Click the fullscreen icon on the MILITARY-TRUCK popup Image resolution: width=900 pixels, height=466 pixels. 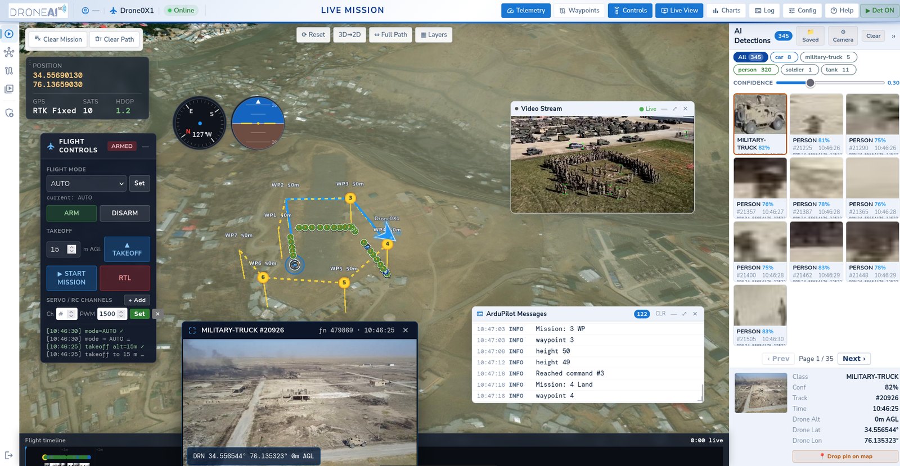(192, 331)
